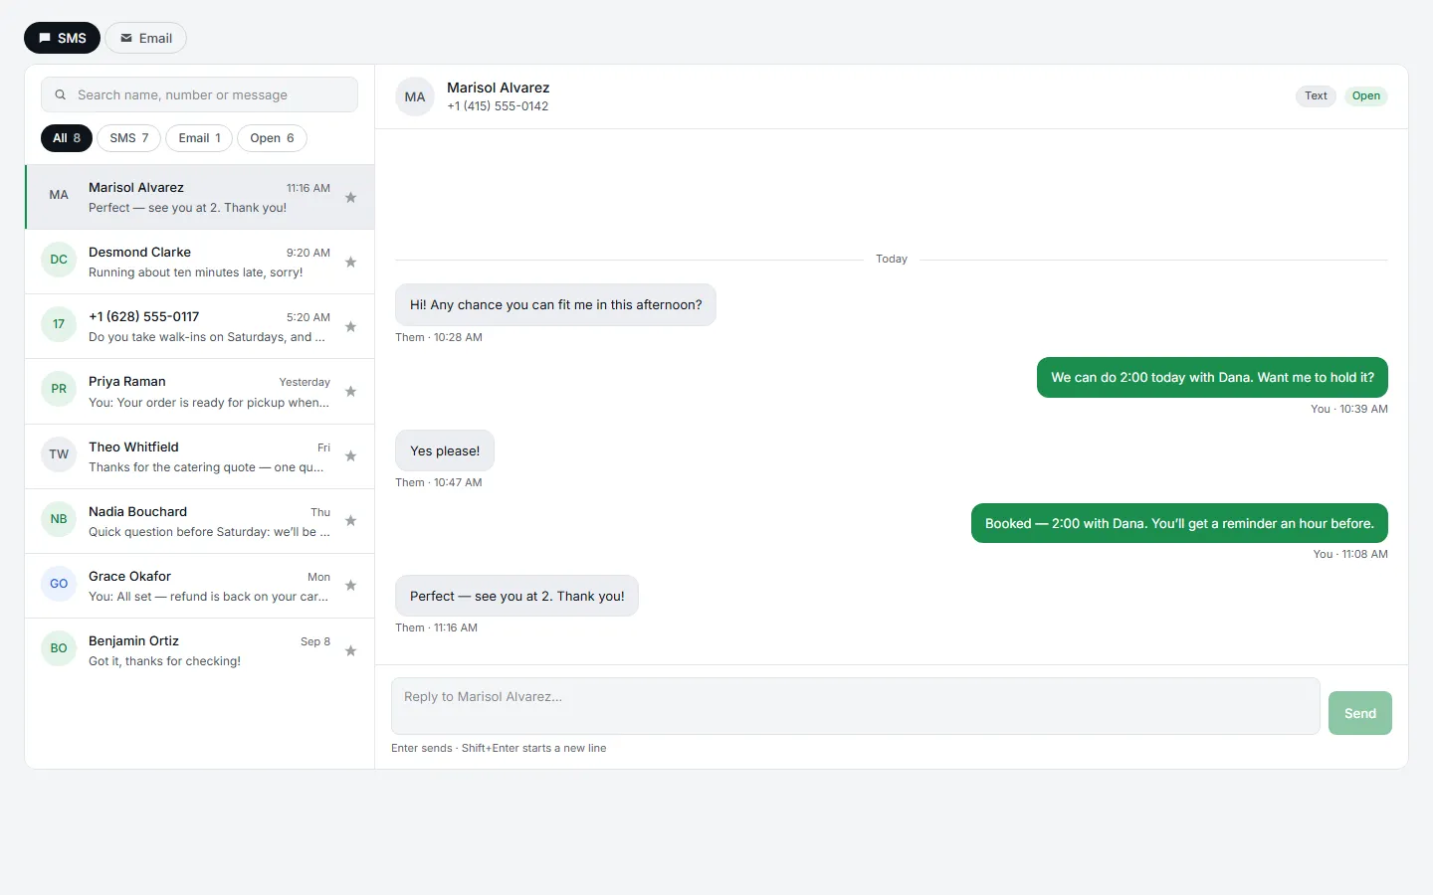Click Benjamin Ortiz's BO avatar
Viewport: 1433px width, 895px height.
[x=59, y=648]
